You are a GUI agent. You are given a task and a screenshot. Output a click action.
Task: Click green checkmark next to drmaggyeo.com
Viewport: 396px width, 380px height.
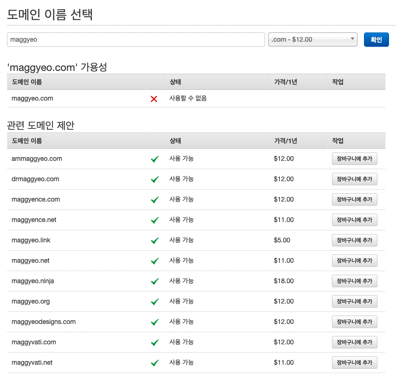tap(155, 179)
